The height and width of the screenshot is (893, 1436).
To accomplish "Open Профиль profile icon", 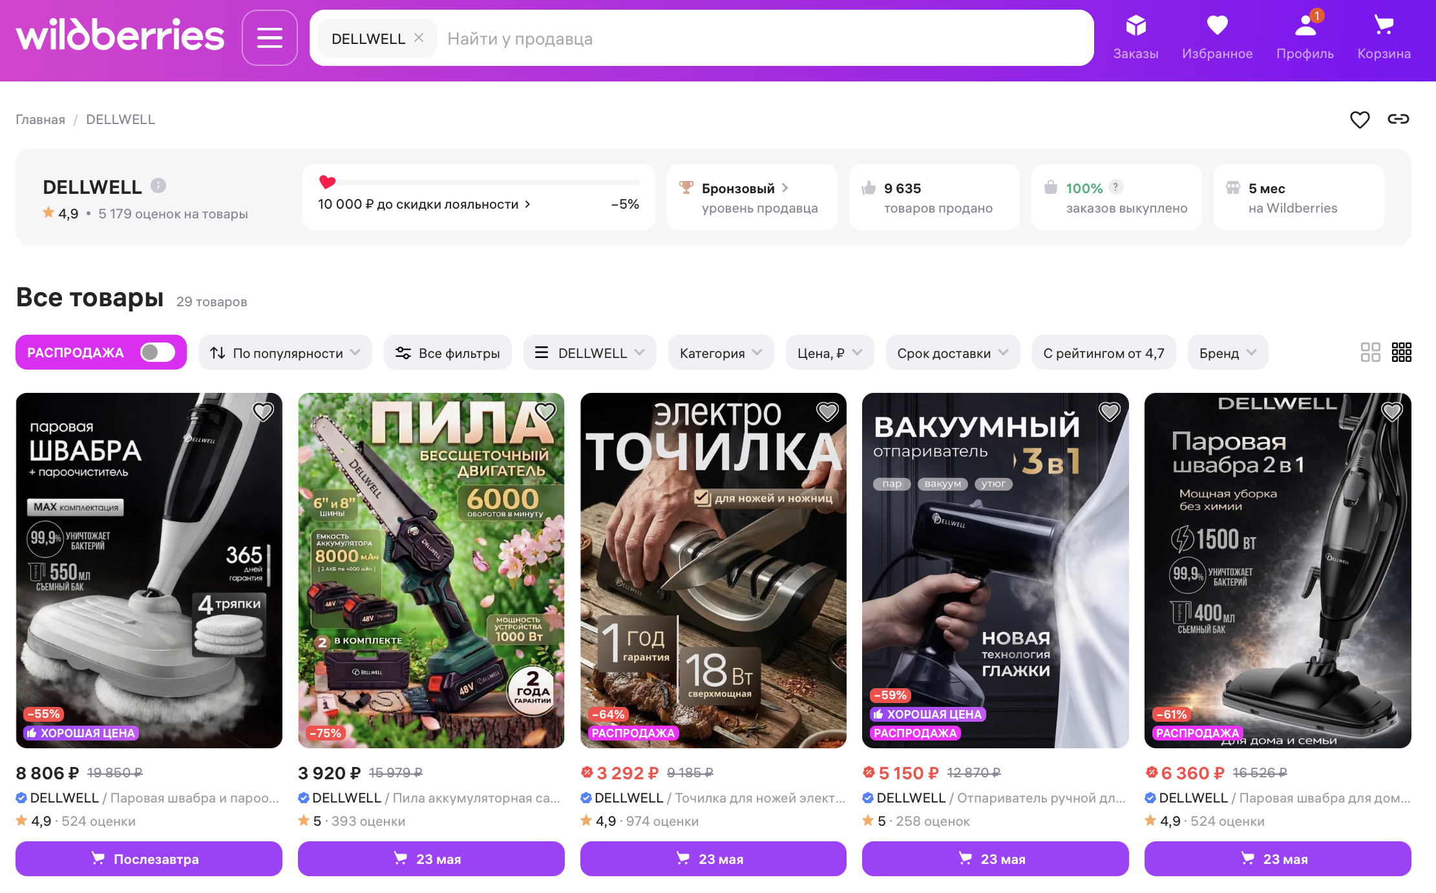I will coord(1305,38).
